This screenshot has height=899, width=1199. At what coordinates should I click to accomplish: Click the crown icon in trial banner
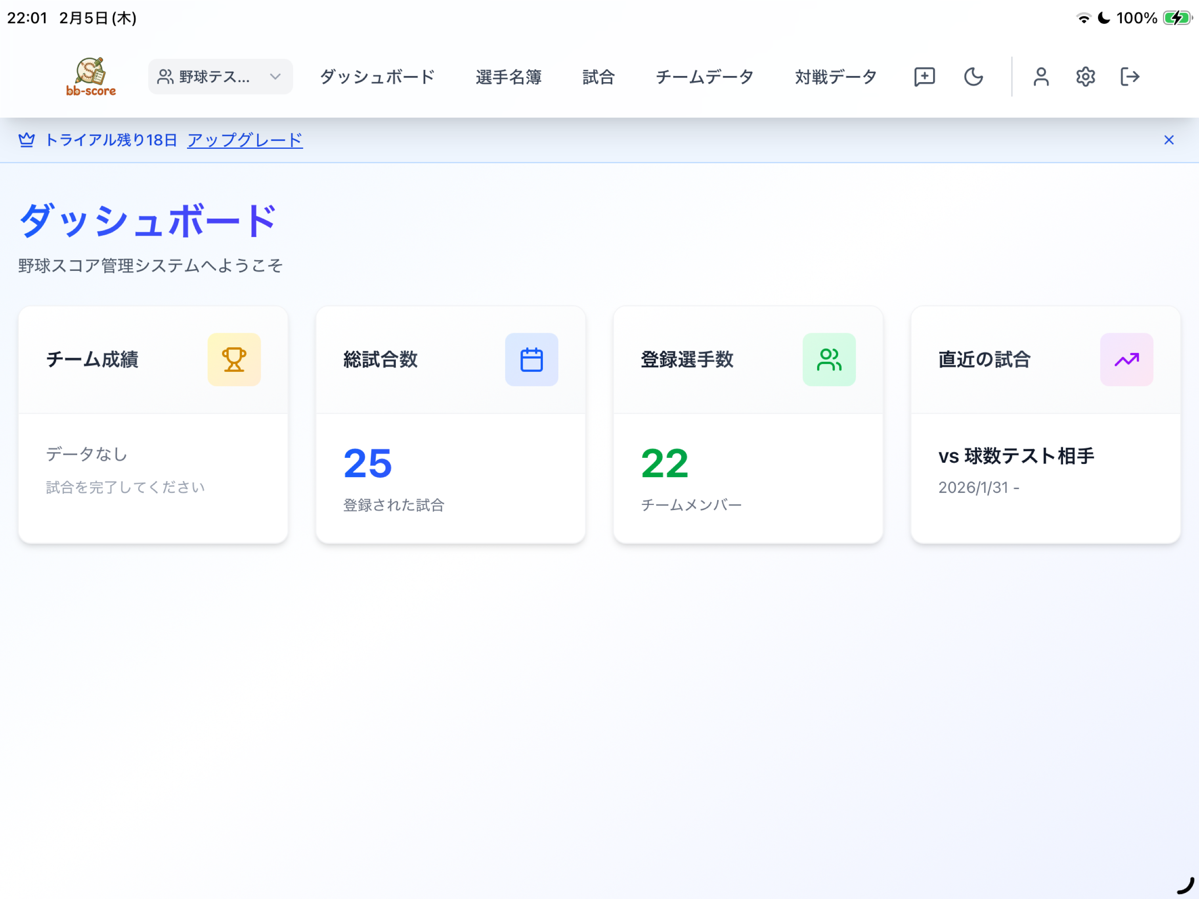27,140
